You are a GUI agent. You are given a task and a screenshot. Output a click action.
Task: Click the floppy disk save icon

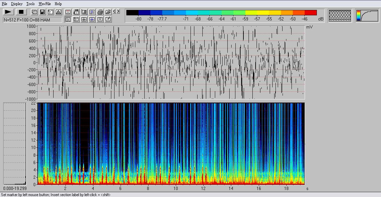tap(42, 12)
